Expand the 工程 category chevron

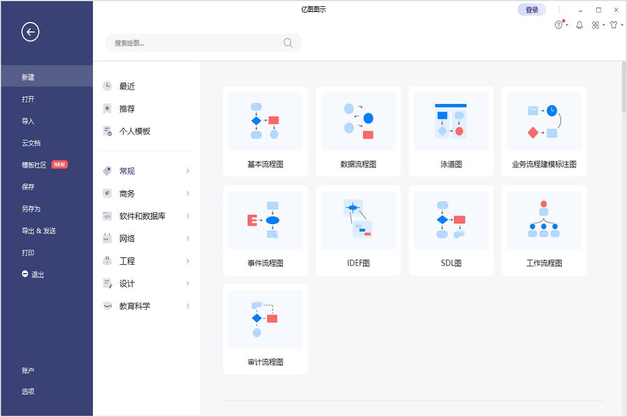pyautogui.click(x=187, y=261)
